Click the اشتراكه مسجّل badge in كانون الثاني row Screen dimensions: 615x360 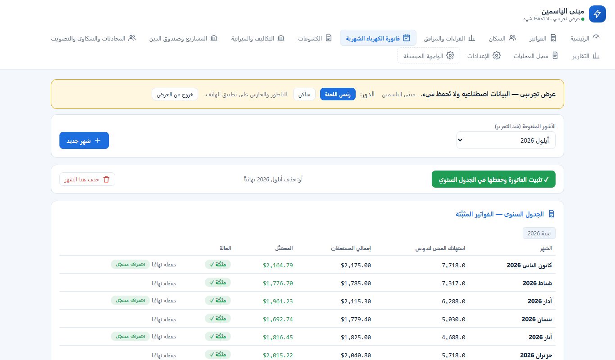pyautogui.click(x=130, y=265)
